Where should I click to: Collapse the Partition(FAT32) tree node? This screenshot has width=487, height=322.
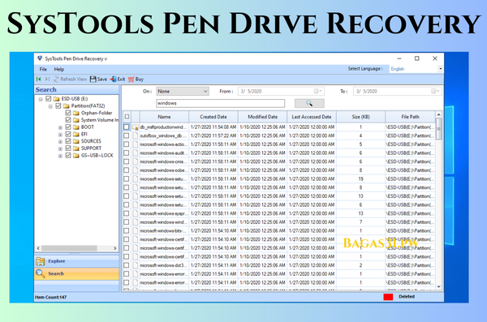(50, 106)
